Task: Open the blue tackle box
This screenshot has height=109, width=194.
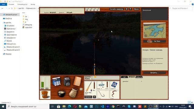Action: point(56,81)
